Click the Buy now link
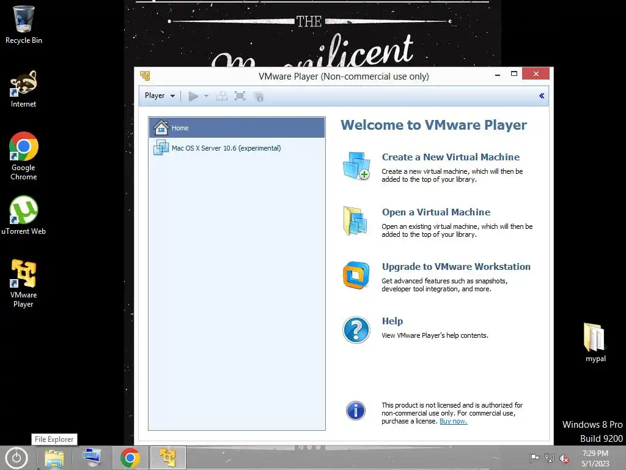This screenshot has width=626, height=470. point(453,421)
